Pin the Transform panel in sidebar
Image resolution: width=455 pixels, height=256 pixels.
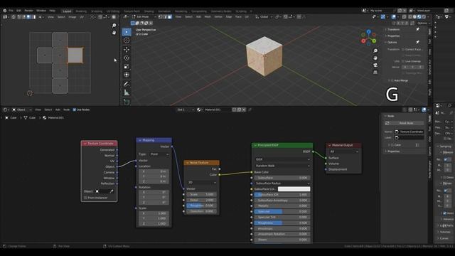(417, 29)
